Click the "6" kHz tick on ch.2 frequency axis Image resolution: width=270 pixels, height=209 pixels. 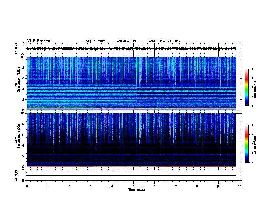[x=24, y=135]
